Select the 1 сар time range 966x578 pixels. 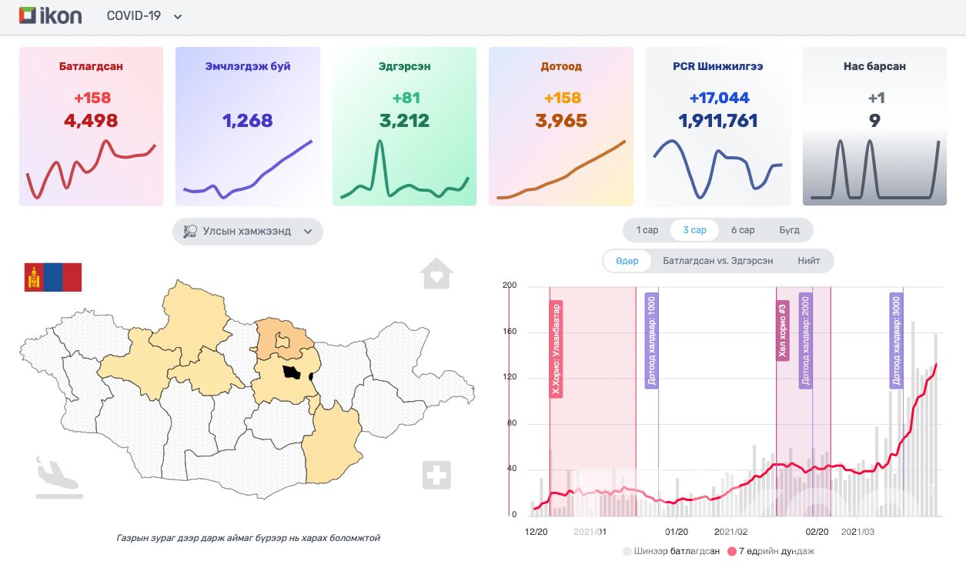[647, 230]
